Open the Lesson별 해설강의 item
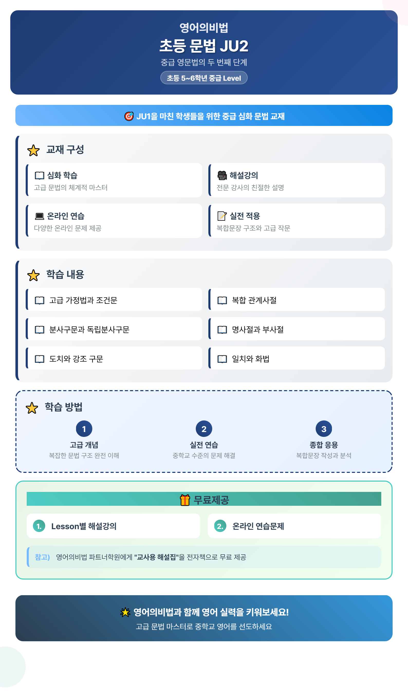Viewport: 408px width, 698px height. [x=113, y=526]
